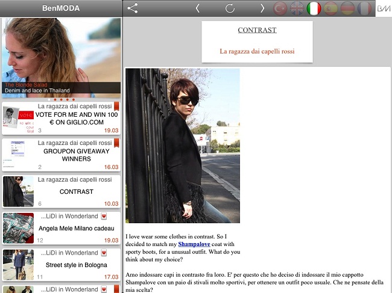Image resolution: width=392 pixels, height=293 pixels.
Task: Select the first carousel page dot
Action: point(49,99)
